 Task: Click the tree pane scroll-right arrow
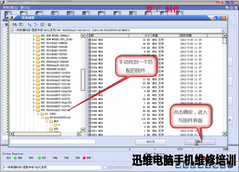coord(79,134)
